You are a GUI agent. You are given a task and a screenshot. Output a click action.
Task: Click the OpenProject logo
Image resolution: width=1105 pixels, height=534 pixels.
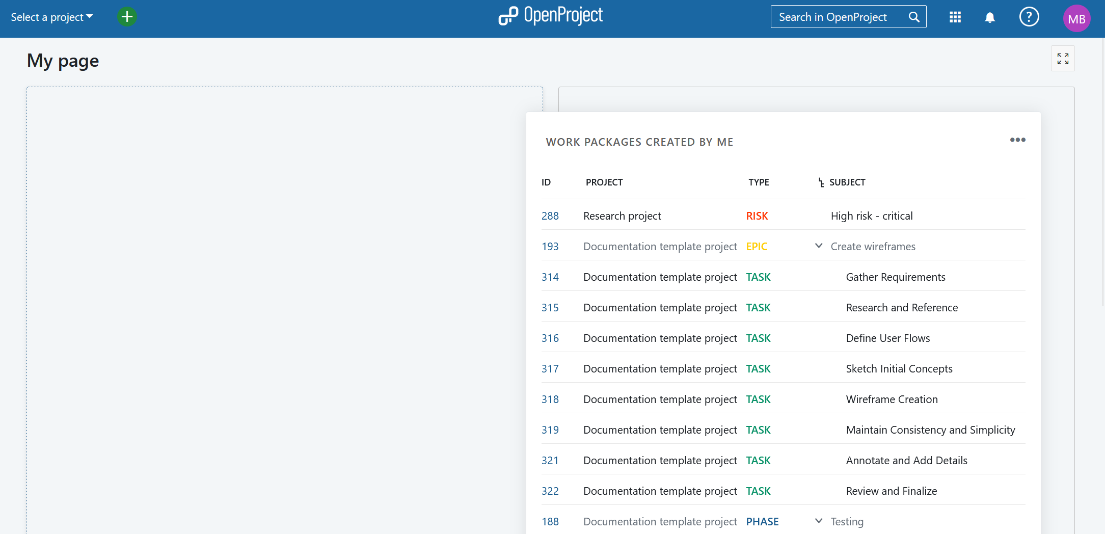[551, 16]
